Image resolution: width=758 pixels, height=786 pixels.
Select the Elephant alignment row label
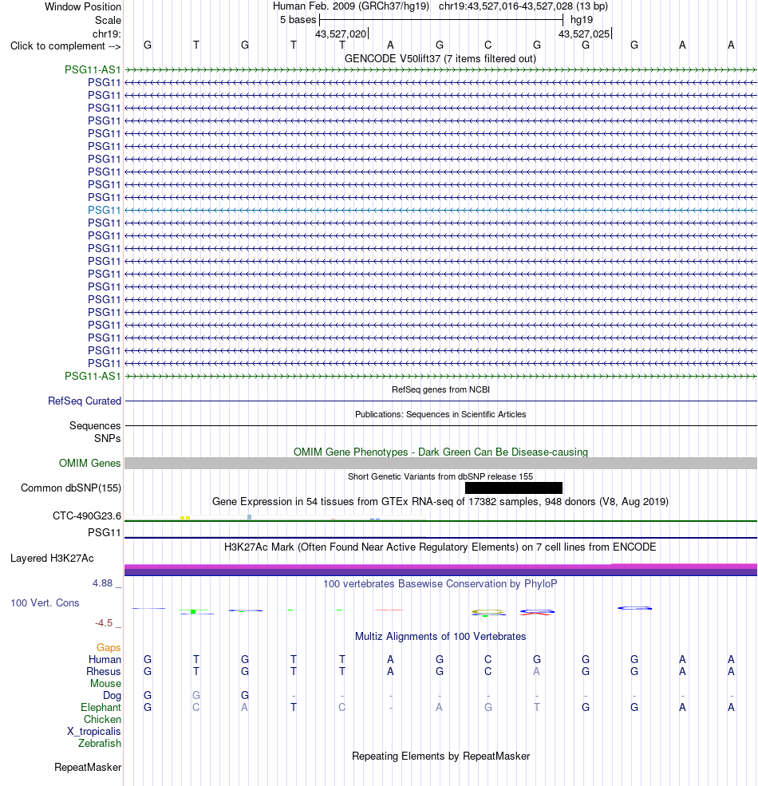tap(101, 707)
